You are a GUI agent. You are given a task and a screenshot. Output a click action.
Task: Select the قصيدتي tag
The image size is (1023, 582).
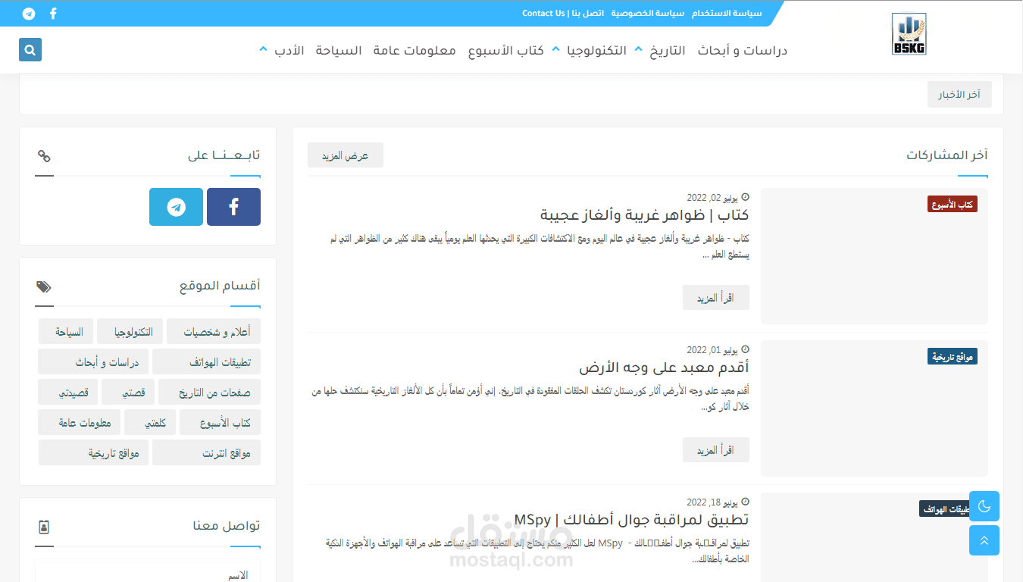click(x=68, y=392)
